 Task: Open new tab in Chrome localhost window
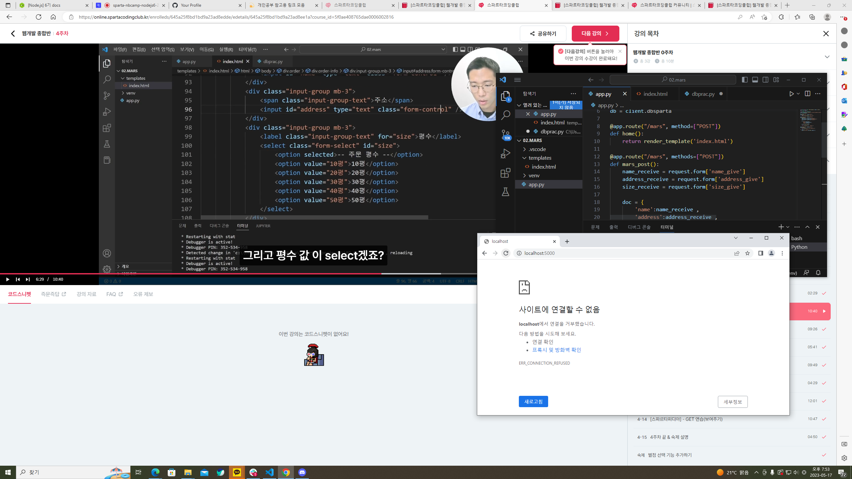[x=567, y=241]
